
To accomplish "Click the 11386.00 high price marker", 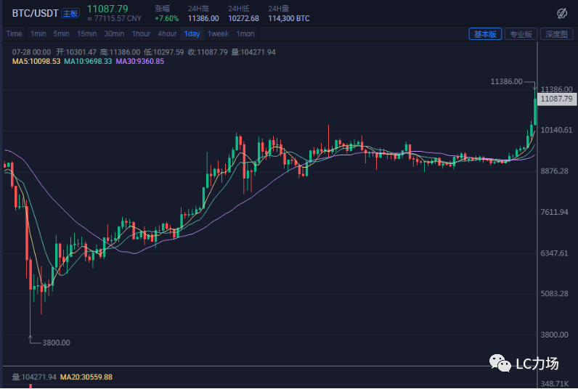I will 506,82.
